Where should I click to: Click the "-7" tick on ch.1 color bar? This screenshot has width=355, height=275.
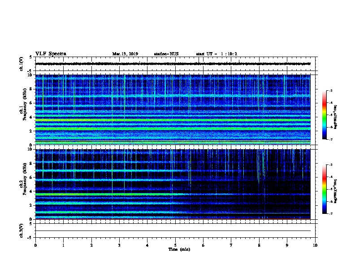pyautogui.click(x=330, y=139)
